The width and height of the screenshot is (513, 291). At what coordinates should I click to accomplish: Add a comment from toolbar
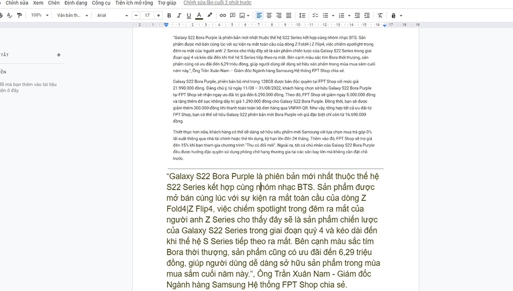click(232, 15)
